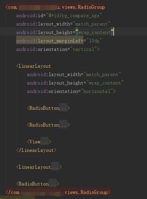
Task: Click the "vertical" orientation value
Action: pos(83,49)
